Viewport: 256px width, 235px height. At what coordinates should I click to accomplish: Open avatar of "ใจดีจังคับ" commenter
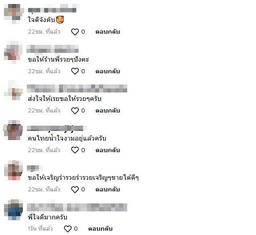click(14, 14)
